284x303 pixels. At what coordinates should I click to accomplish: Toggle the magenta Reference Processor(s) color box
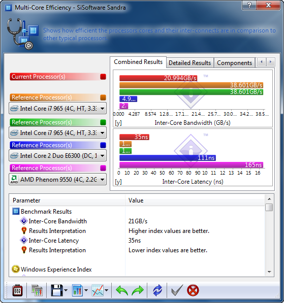pos(103,168)
